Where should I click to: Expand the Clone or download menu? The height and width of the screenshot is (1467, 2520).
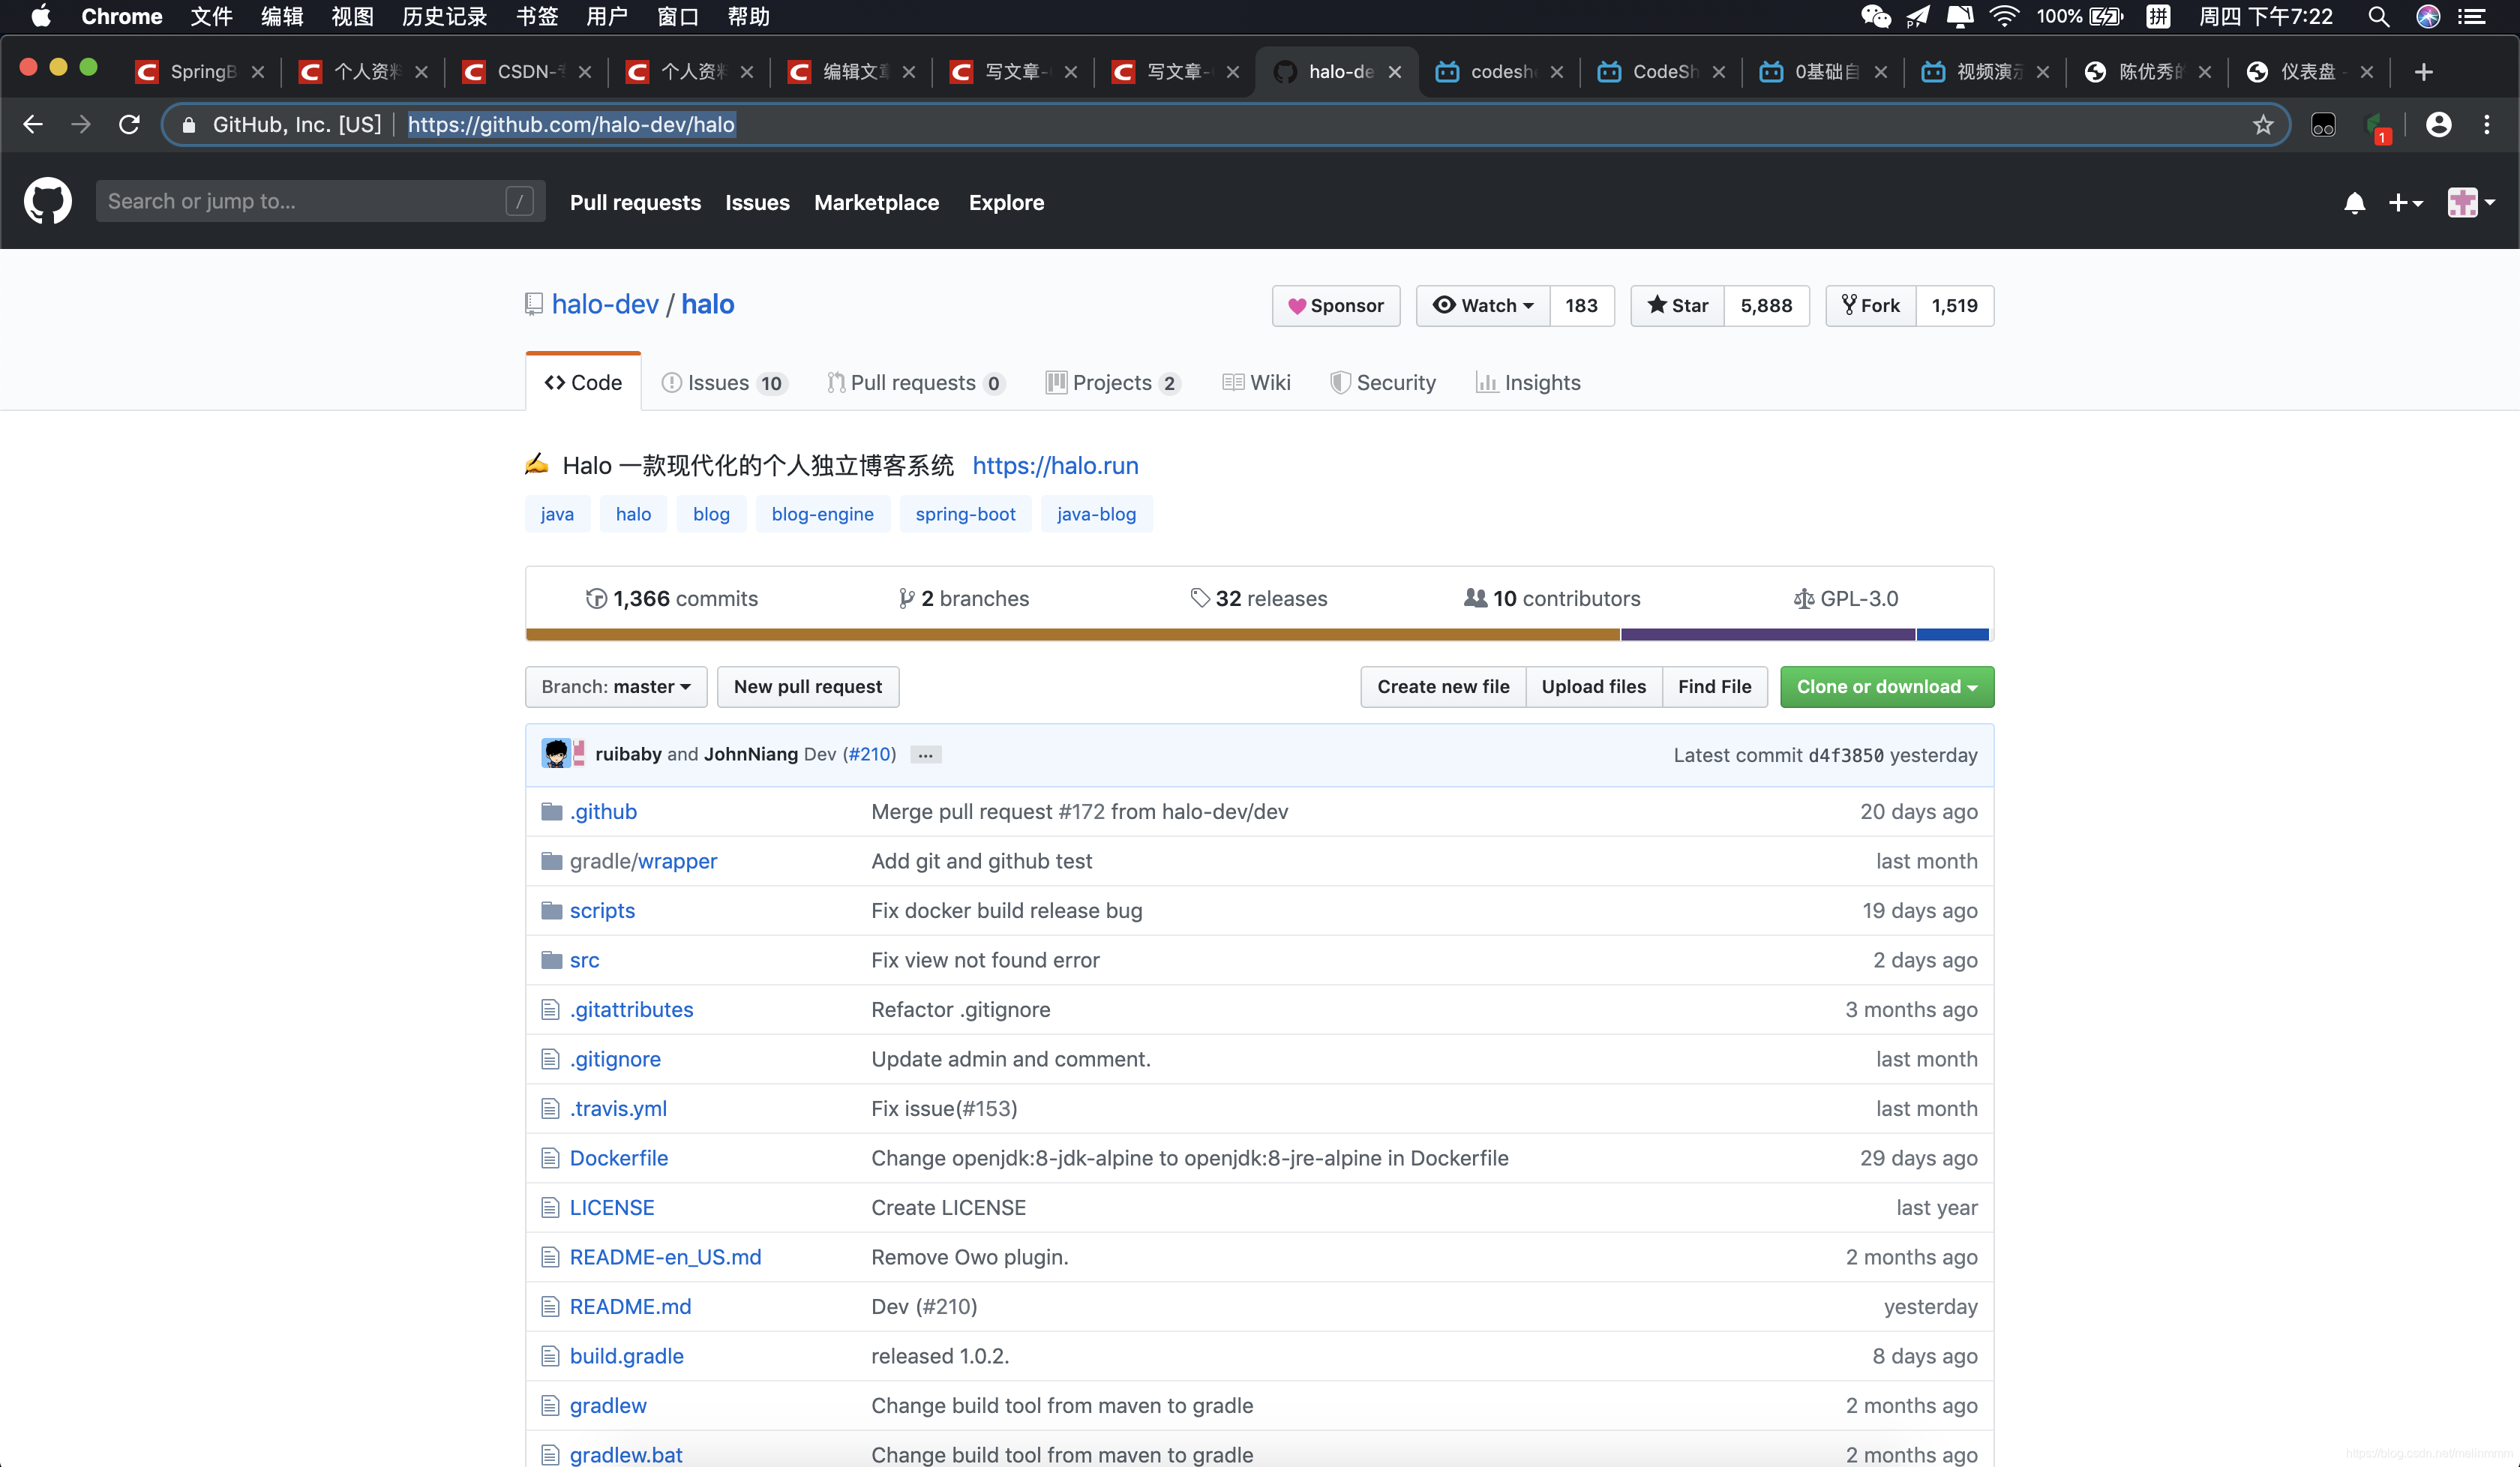click(x=1886, y=686)
